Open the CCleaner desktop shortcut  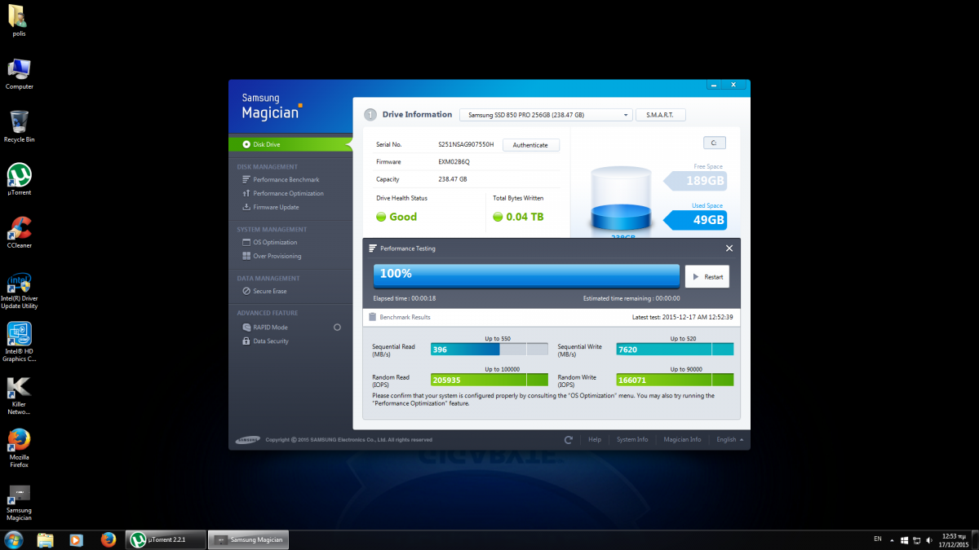[19, 232]
